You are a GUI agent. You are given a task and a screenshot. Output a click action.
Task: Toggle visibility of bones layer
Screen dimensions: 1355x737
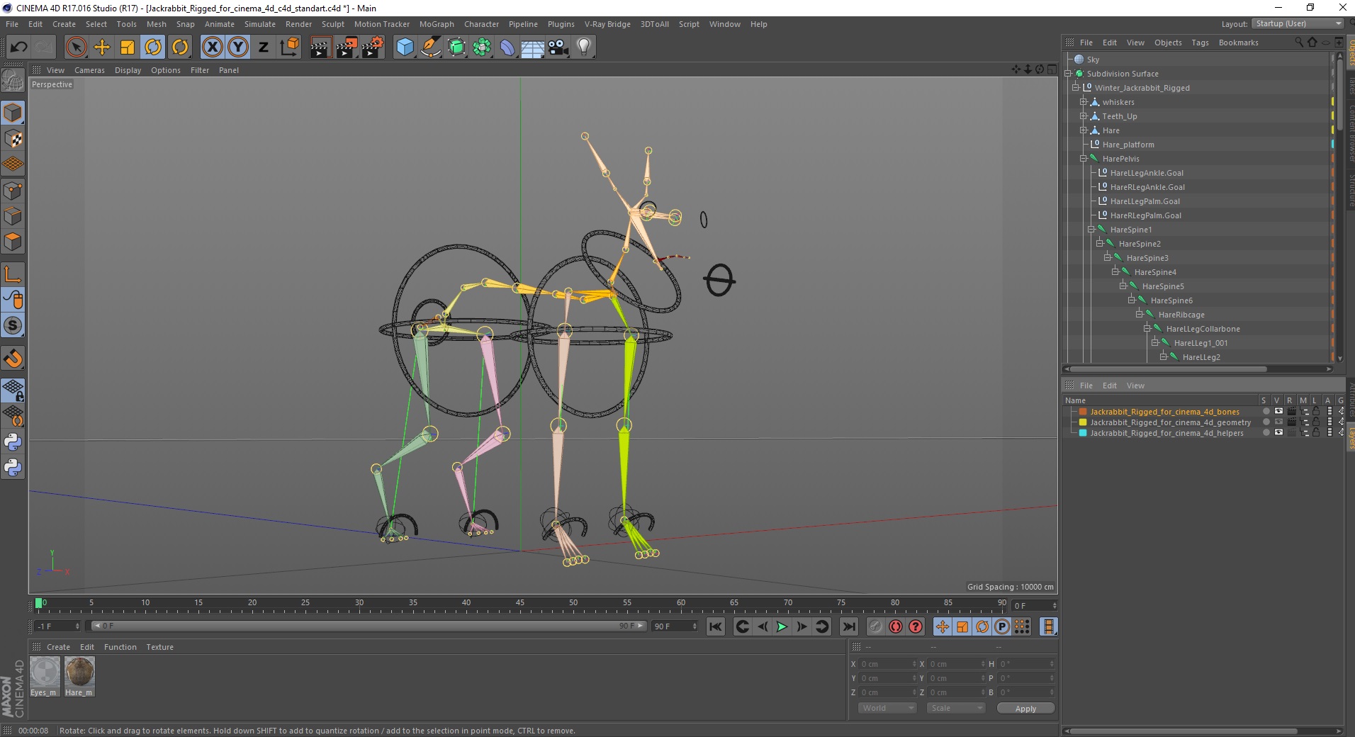(1278, 411)
